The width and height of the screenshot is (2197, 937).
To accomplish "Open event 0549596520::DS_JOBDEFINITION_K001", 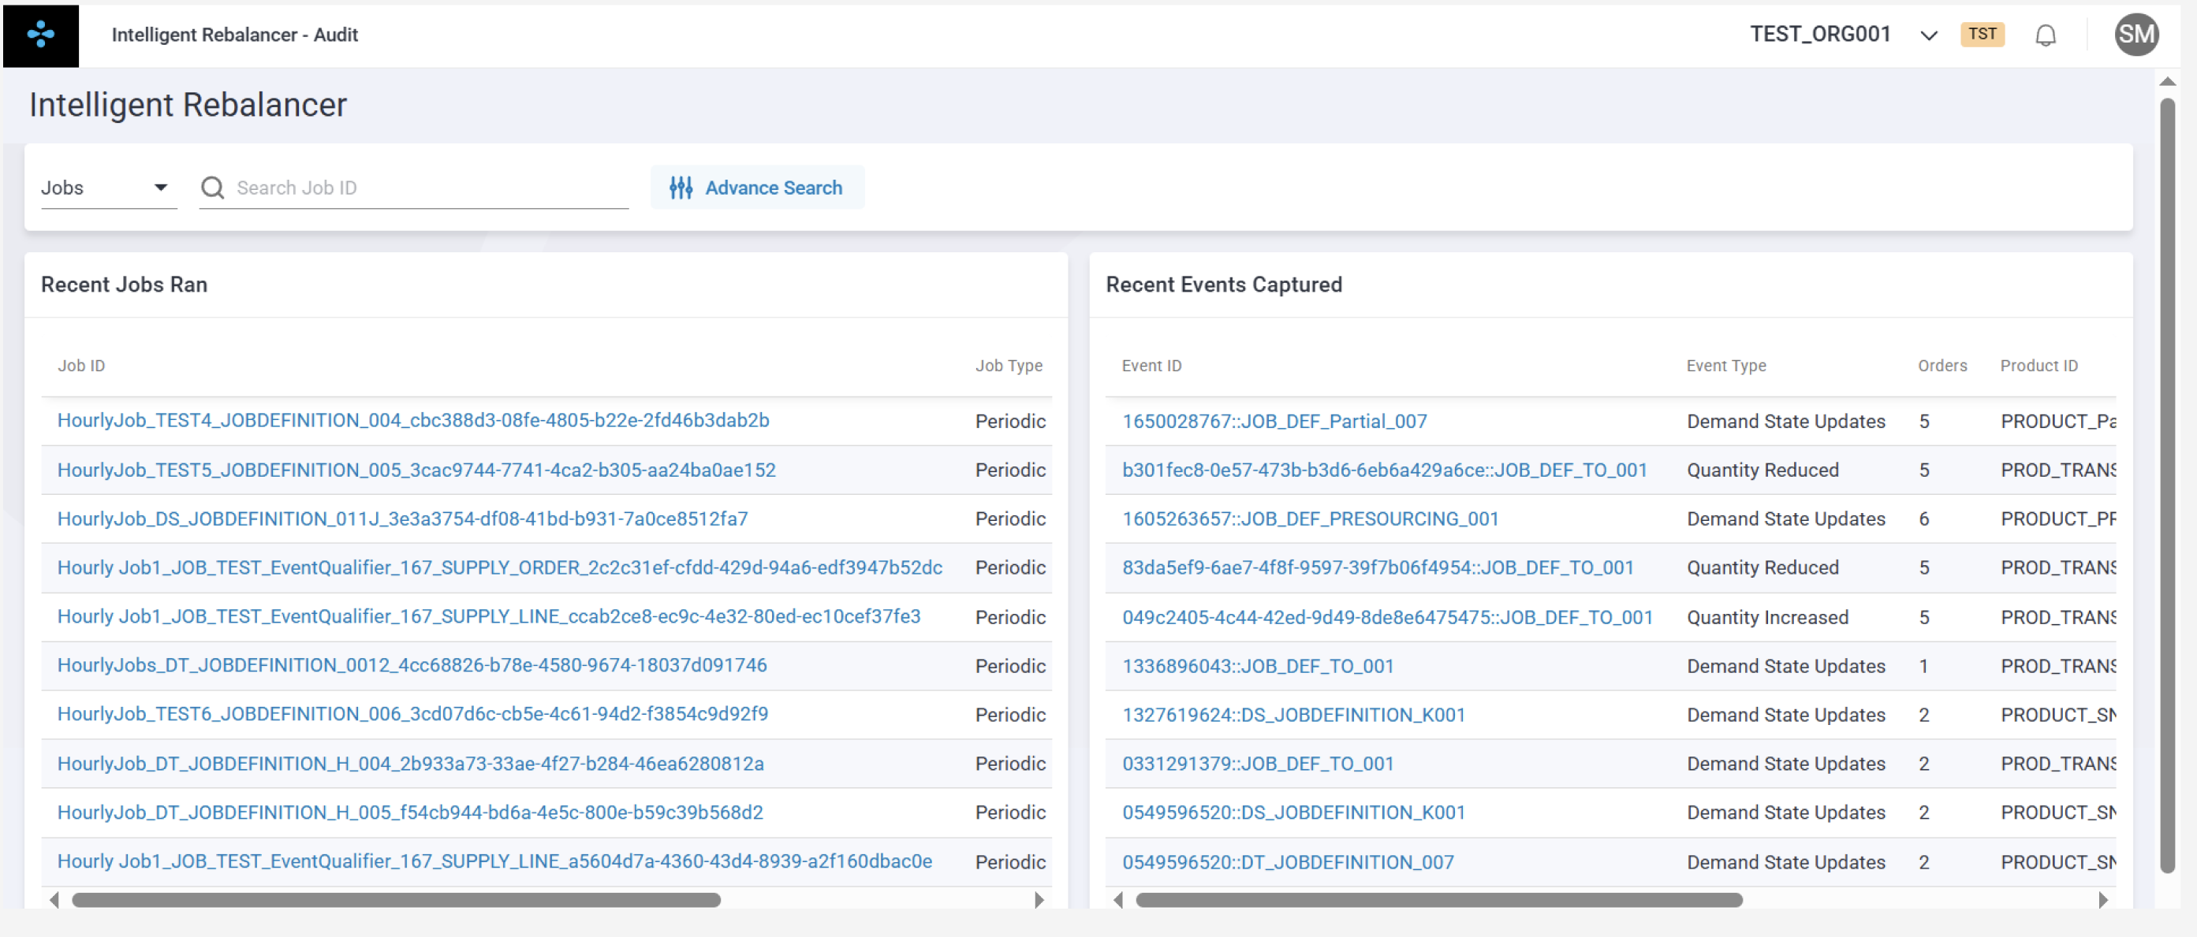I will tap(1294, 812).
